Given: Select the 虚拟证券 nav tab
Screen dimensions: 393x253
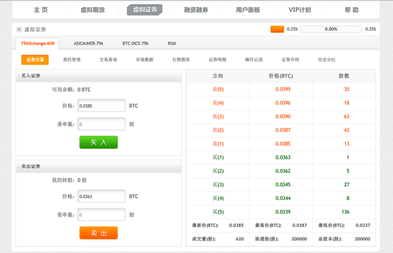Looking at the screenshot, I should tap(145, 10).
